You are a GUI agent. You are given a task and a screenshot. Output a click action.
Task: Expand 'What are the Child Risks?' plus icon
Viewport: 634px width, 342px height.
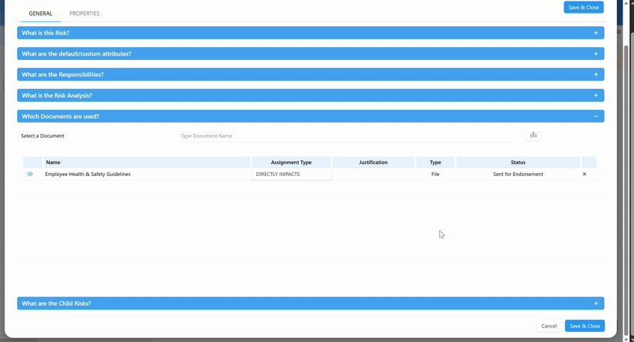[596, 303]
